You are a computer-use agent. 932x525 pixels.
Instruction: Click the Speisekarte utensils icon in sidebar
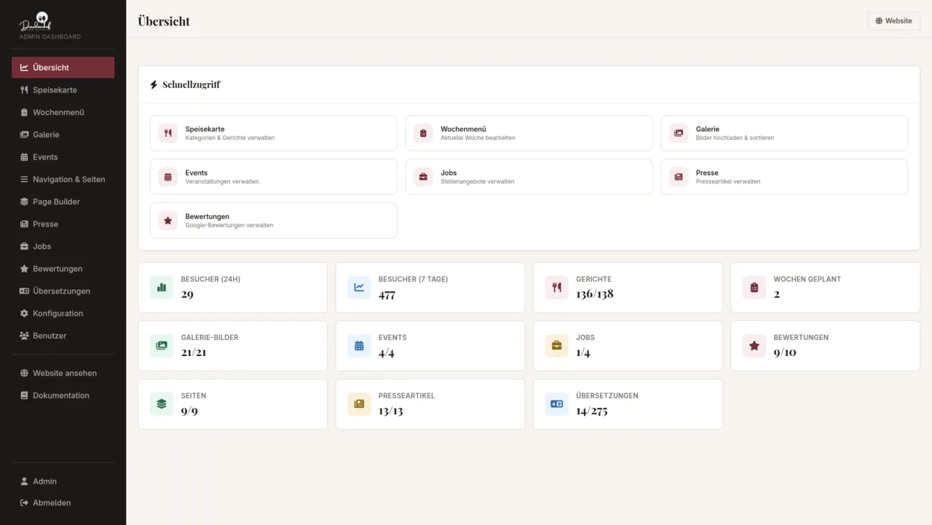pyautogui.click(x=24, y=90)
